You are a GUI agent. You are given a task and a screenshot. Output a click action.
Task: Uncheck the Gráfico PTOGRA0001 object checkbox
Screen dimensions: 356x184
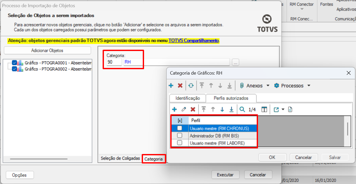(14, 63)
